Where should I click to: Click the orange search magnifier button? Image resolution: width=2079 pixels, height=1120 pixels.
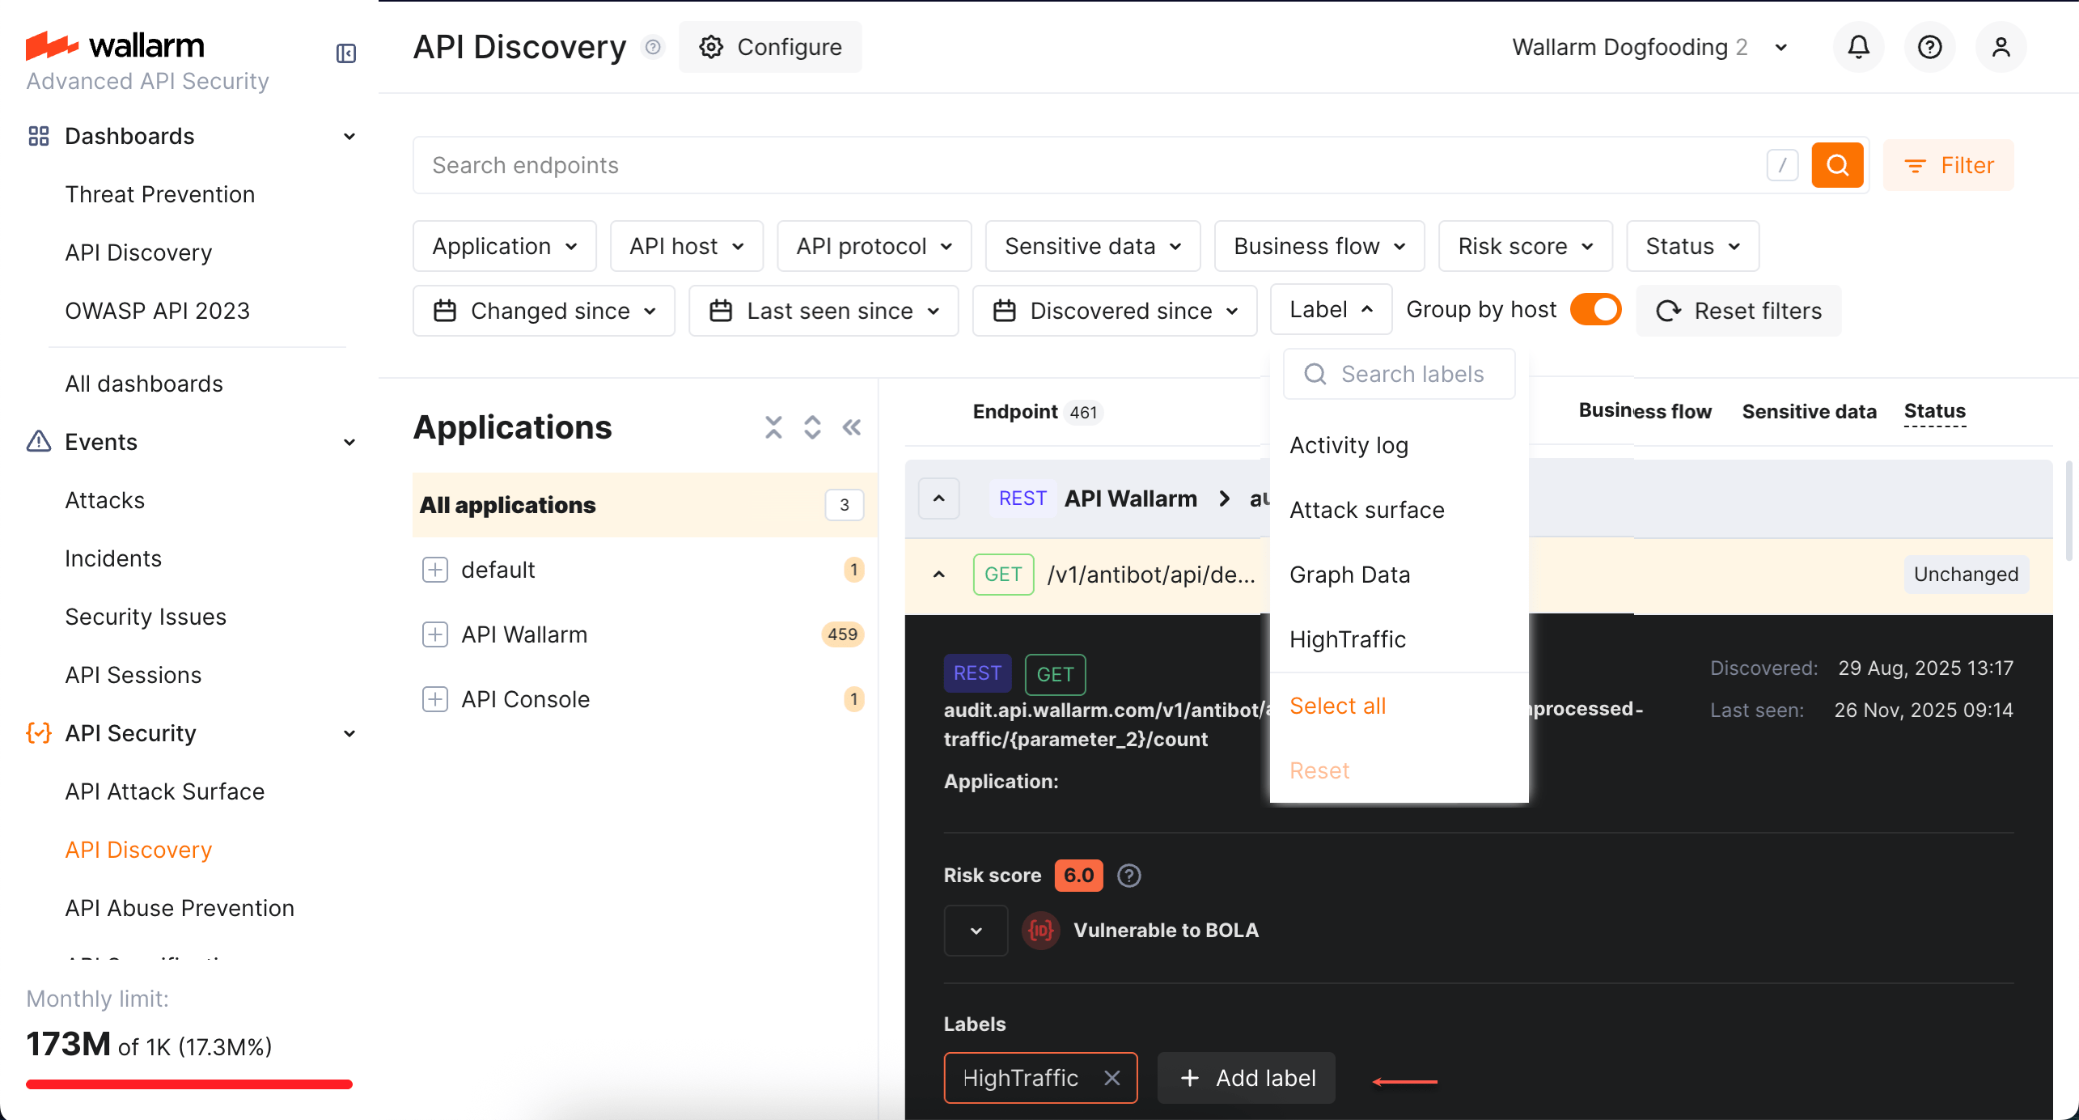click(1837, 165)
